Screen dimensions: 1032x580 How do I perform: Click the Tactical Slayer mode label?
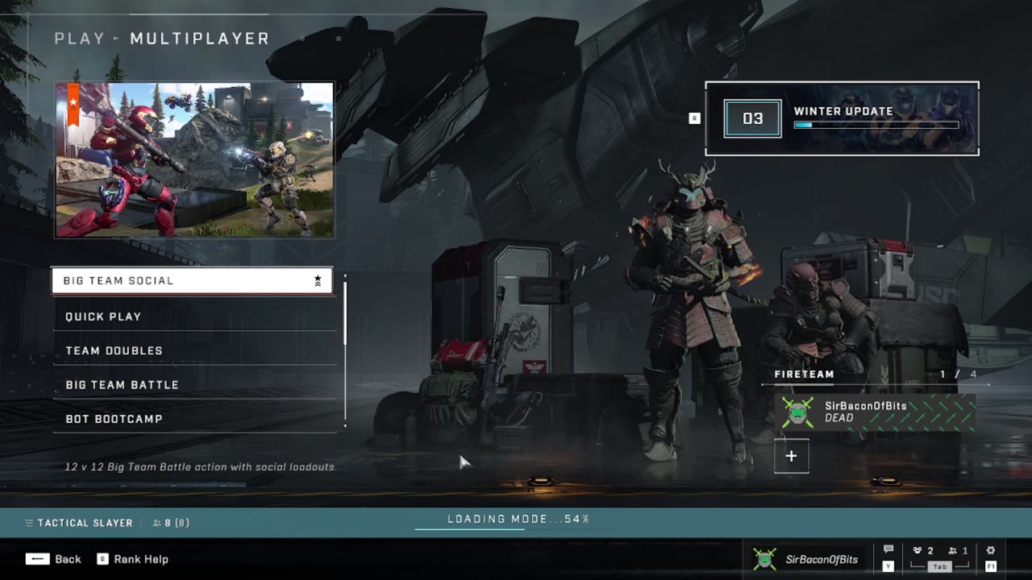click(85, 523)
